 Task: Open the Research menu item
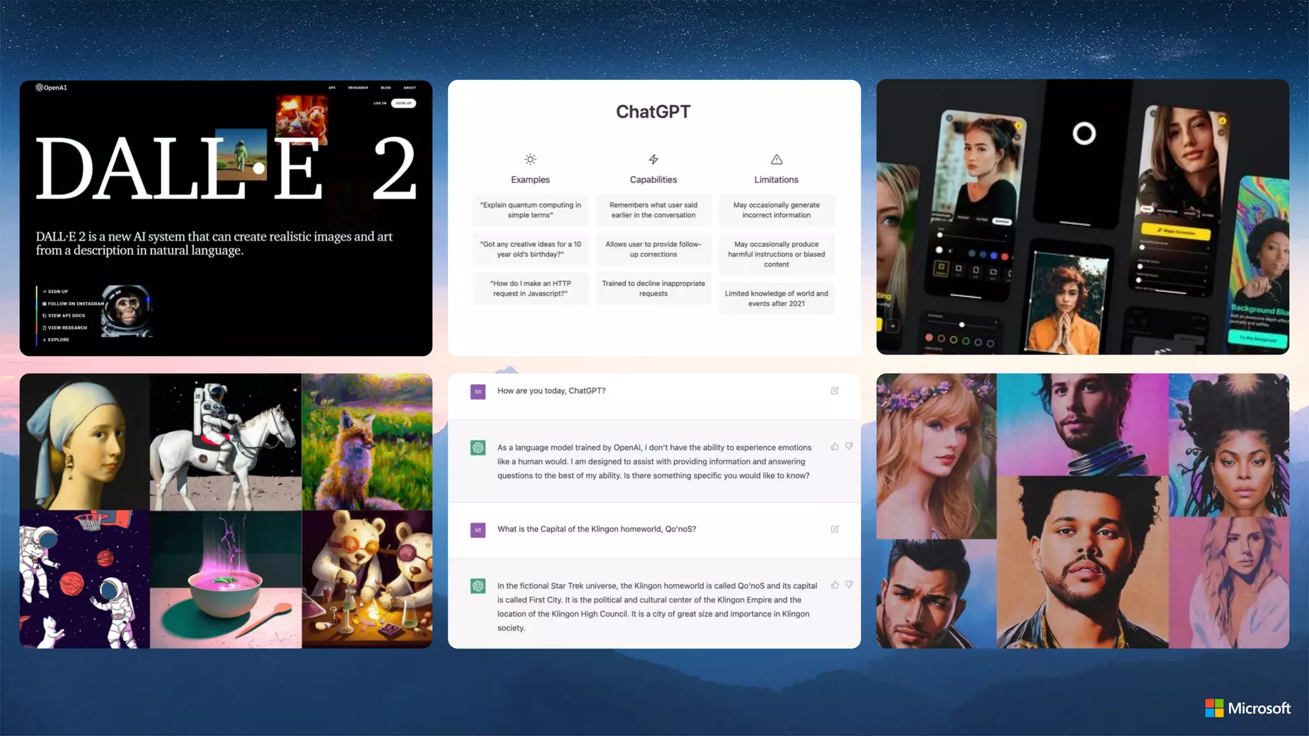click(358, 88)
